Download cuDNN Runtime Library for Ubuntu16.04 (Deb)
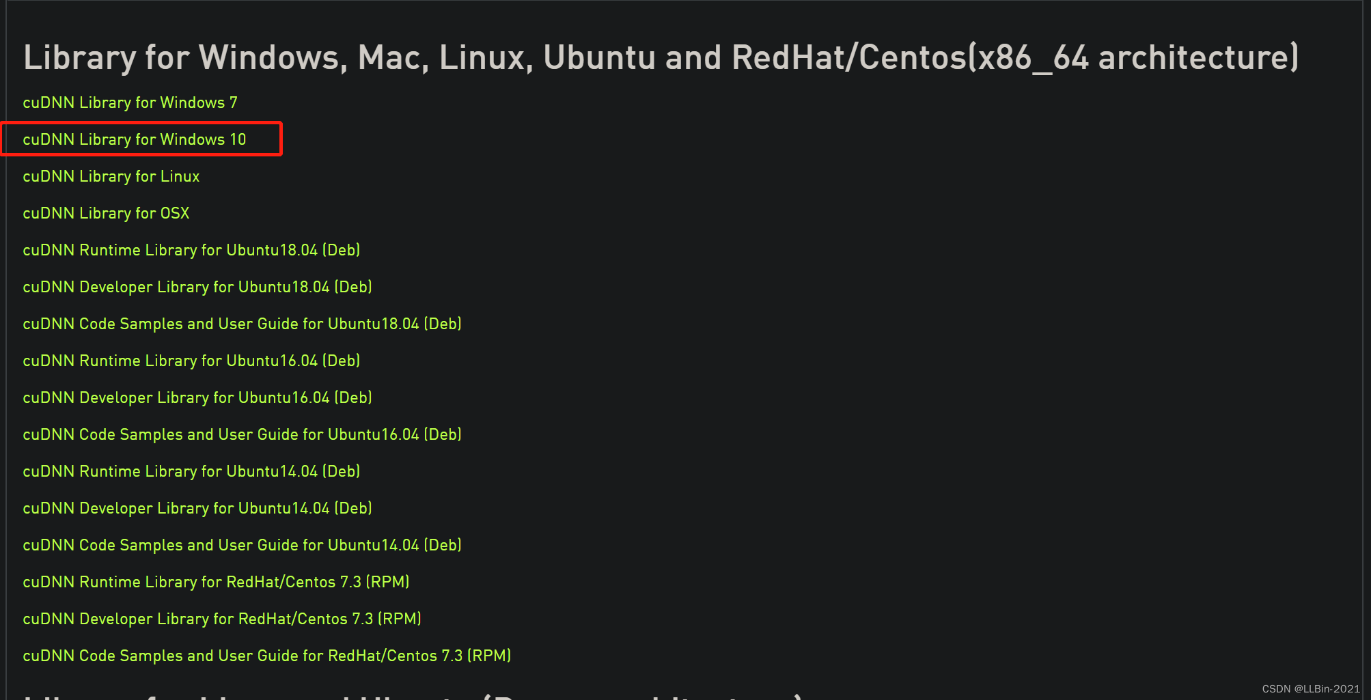This screenshot has height=700, width=1371. coord(191,361)
